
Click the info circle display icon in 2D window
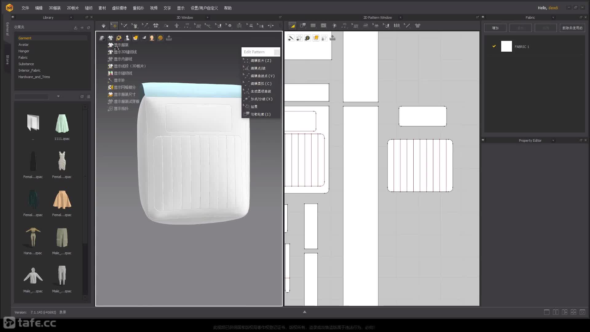click(307, 38)
